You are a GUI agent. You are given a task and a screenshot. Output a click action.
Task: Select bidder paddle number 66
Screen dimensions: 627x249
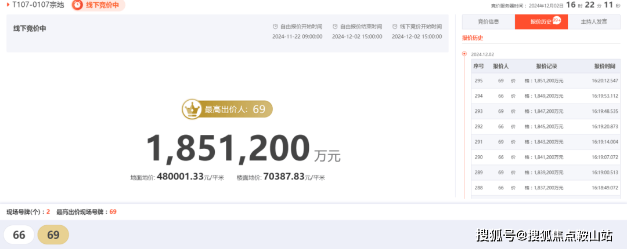coord(19,235)
